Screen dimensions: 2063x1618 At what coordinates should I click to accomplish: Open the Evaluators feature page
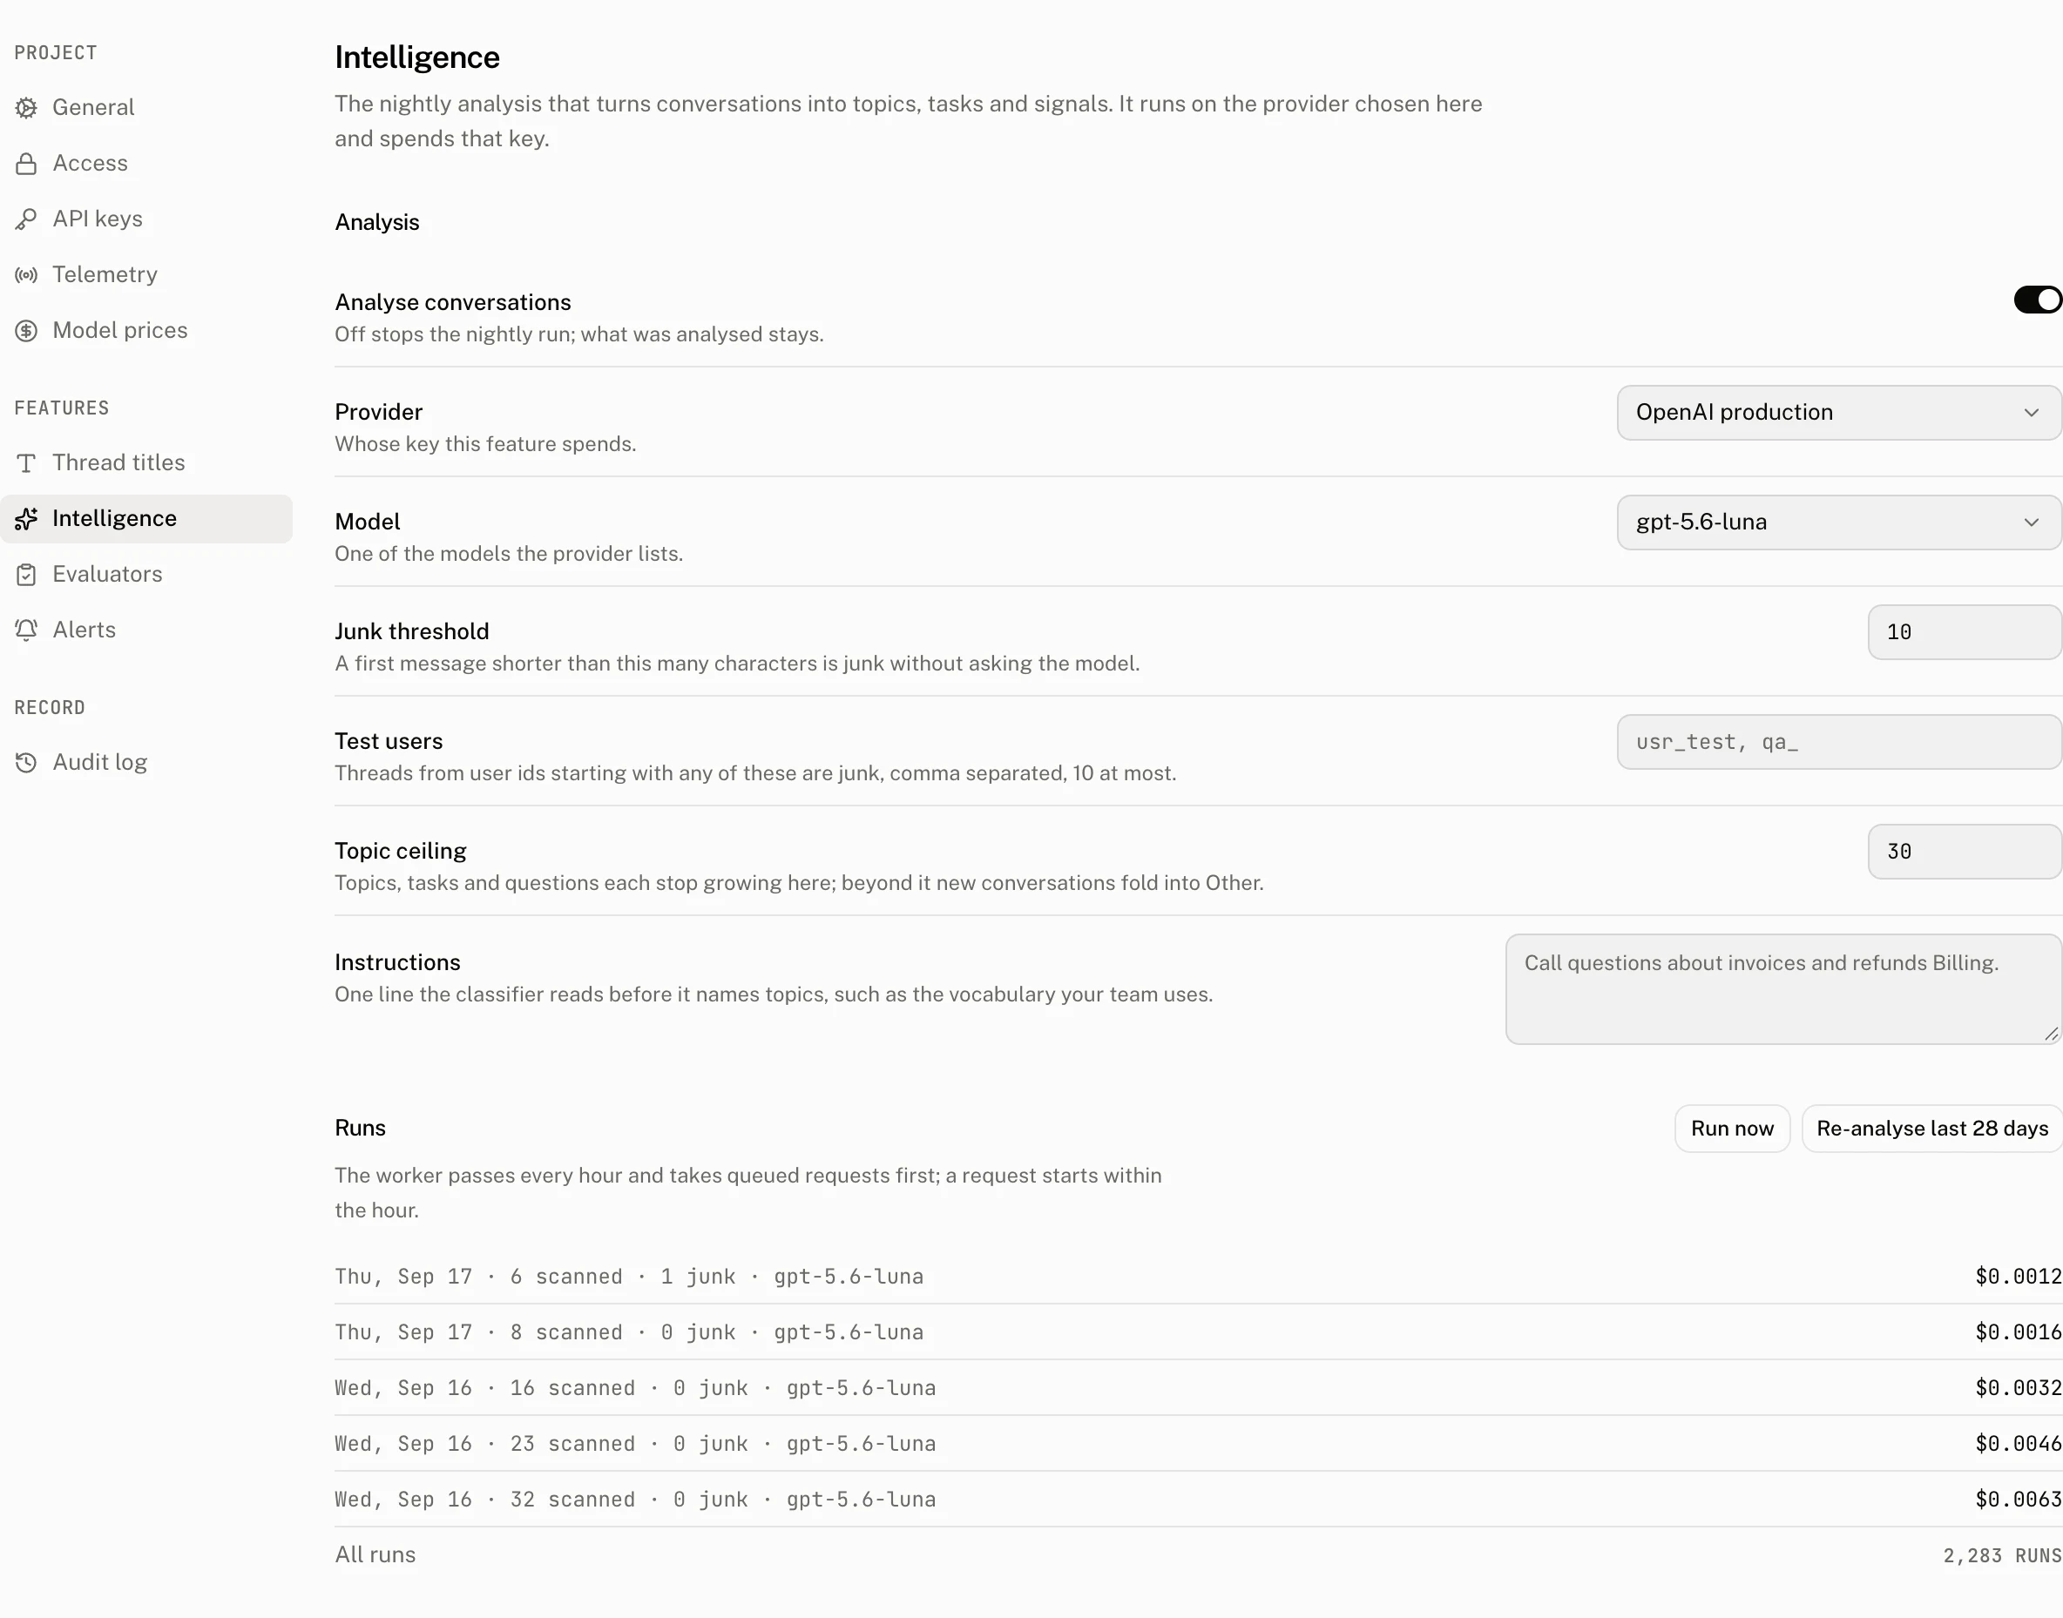click(x=146, y=575)
